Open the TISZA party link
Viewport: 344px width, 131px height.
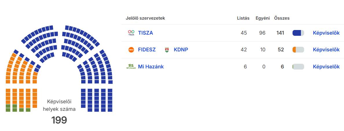click(x=145, y=33)
